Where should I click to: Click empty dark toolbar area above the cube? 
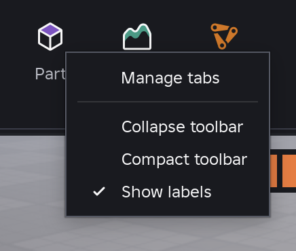tap(50, 10)
